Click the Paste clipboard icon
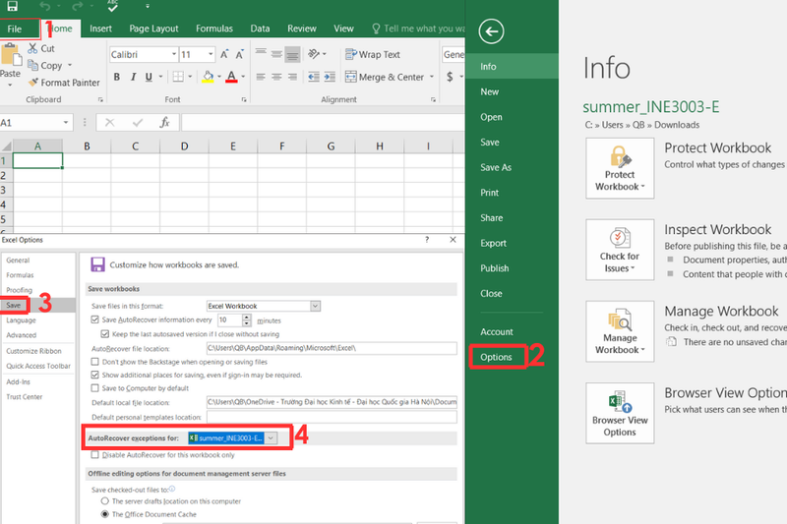Screen dimensions: 787x524 tap(11, 55)
